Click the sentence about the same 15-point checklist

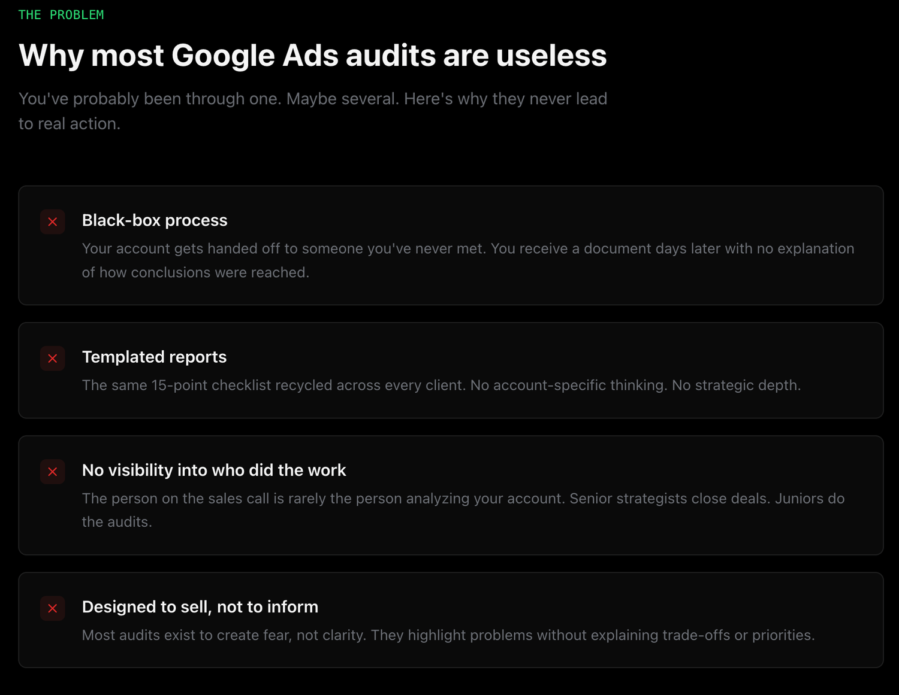point(274,385)
